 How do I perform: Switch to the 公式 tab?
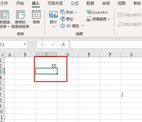coord(75,4)
